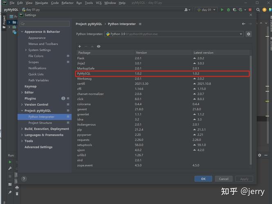Click the Search Everywhere magnifier icon
This screenshot has width=272, height=204.
click(x=258, y=10)
